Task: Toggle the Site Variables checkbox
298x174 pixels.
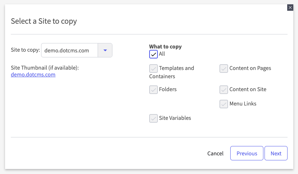Action: [154, 118]
